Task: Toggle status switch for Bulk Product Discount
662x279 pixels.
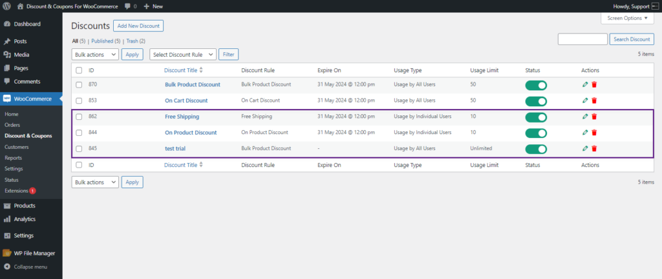Action: [536, 86]
